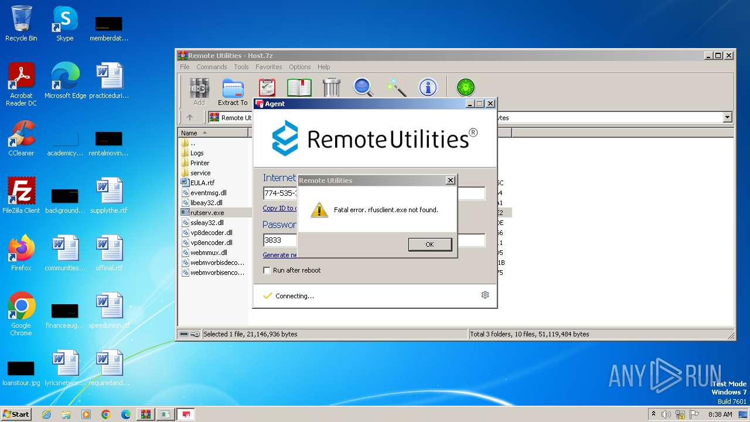
Task: Open the Help menu
Action: (324, 67)
